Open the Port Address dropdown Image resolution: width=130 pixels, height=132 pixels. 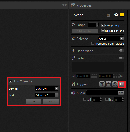click(47, 95)
